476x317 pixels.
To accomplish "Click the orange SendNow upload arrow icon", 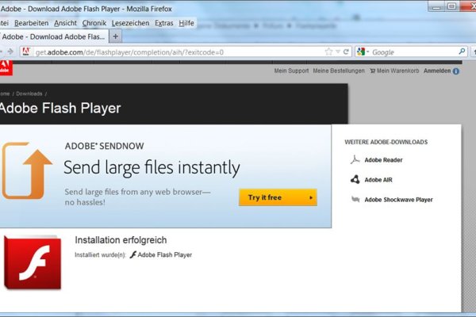I will 27,170.
